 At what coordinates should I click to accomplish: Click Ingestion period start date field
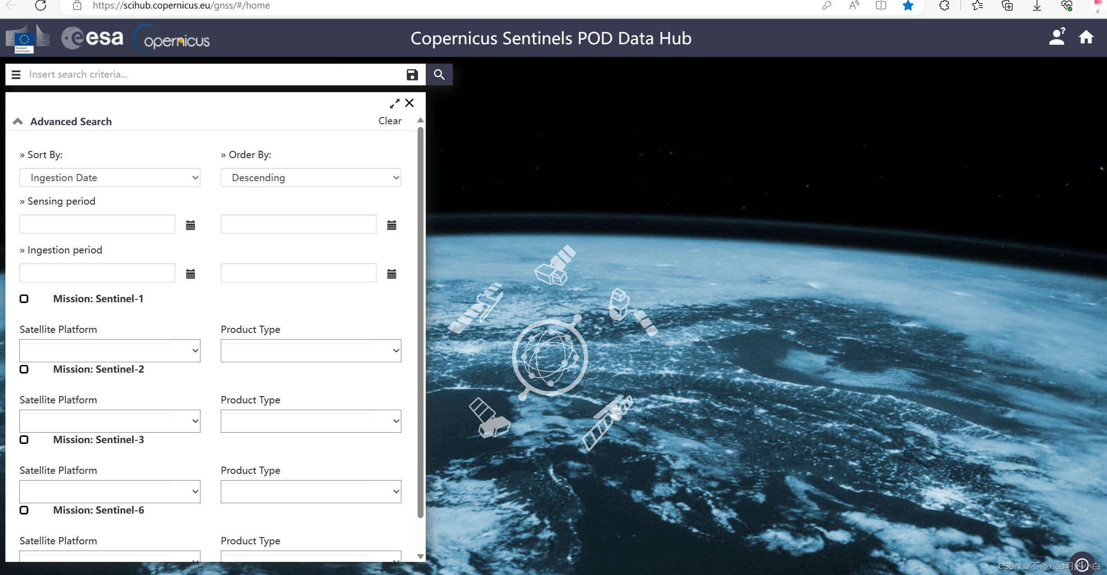click(x=97, y=273)
